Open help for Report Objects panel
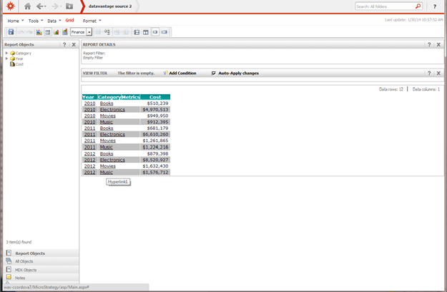Viewport: 447px width, 292px height. click(64, 44)
